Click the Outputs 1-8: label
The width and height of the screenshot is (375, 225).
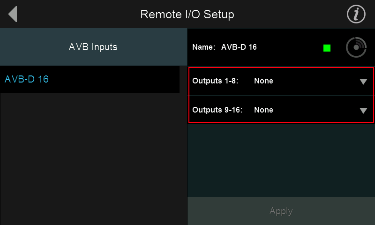pos(215,81)
